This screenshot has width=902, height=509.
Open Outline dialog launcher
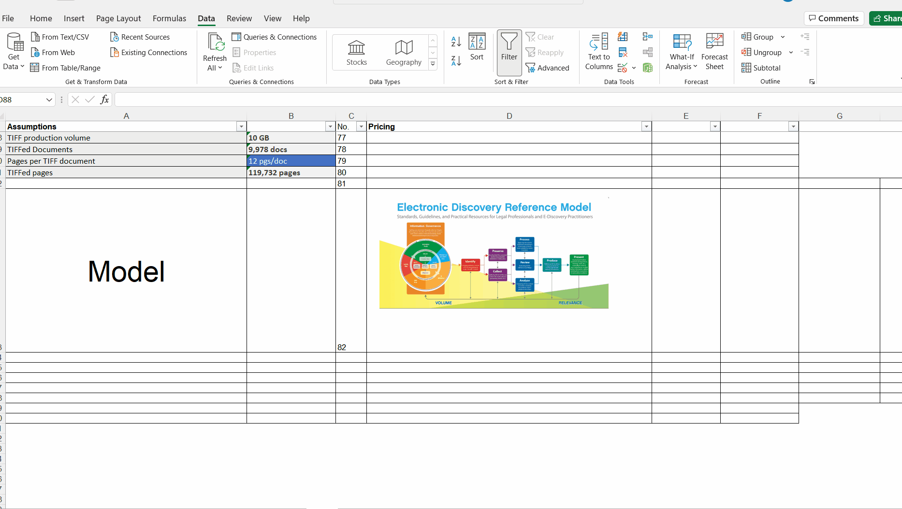(x=812, y=82)
